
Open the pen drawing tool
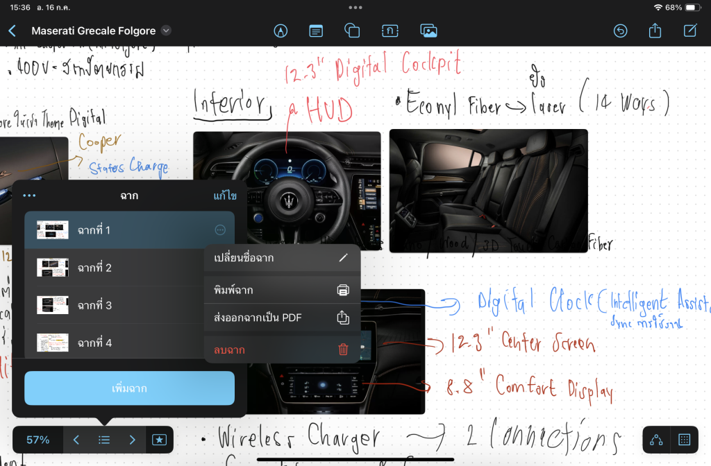[x=281, y=31]
